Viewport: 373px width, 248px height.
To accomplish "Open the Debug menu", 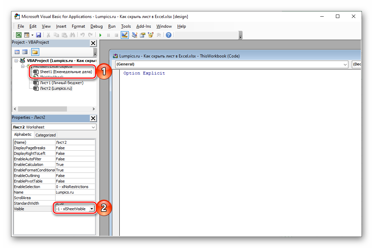I will (96, 26).
